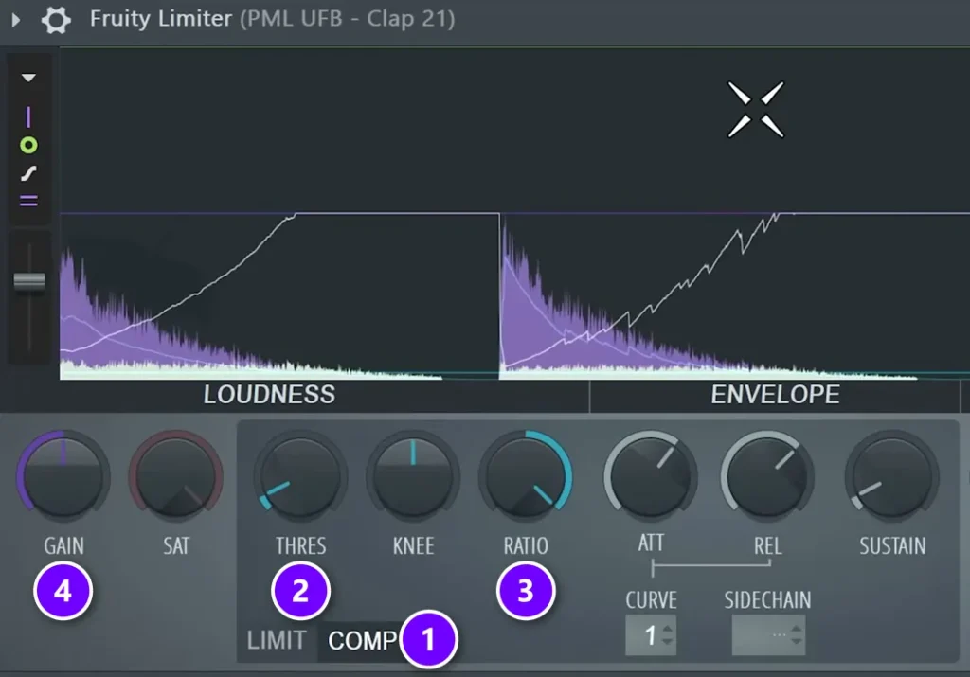Open the plugin settings gear icon
Screen dimensions: 970x677
[56, 19]
